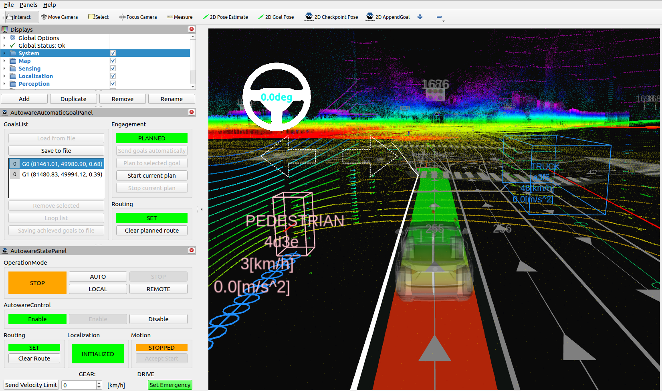This screenshot has width=662, height=391.
Task: Uncheck the Map display checkbox
Action: (113, 61)
